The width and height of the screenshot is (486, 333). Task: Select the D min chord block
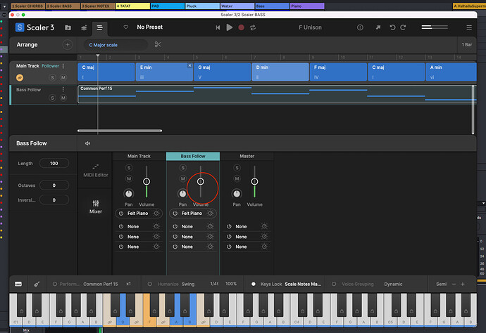pyautogui.click(x=280, y=72)
